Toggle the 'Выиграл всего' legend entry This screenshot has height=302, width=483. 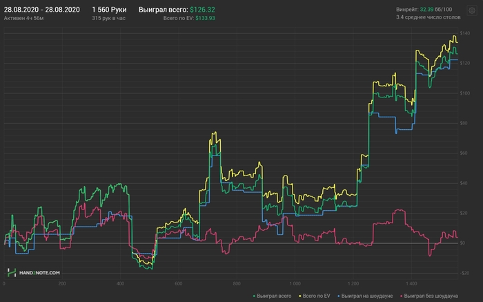[x=272, y=296]
